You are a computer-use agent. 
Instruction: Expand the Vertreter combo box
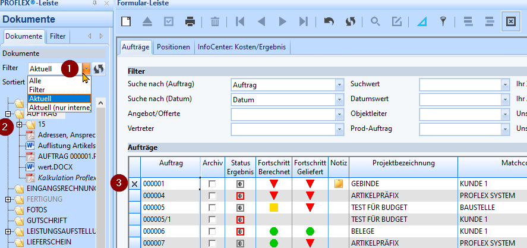coord(339,128)
